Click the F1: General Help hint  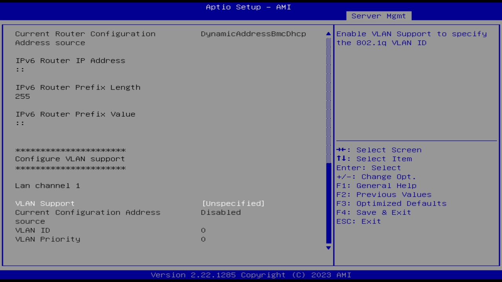tap(376, 186)
